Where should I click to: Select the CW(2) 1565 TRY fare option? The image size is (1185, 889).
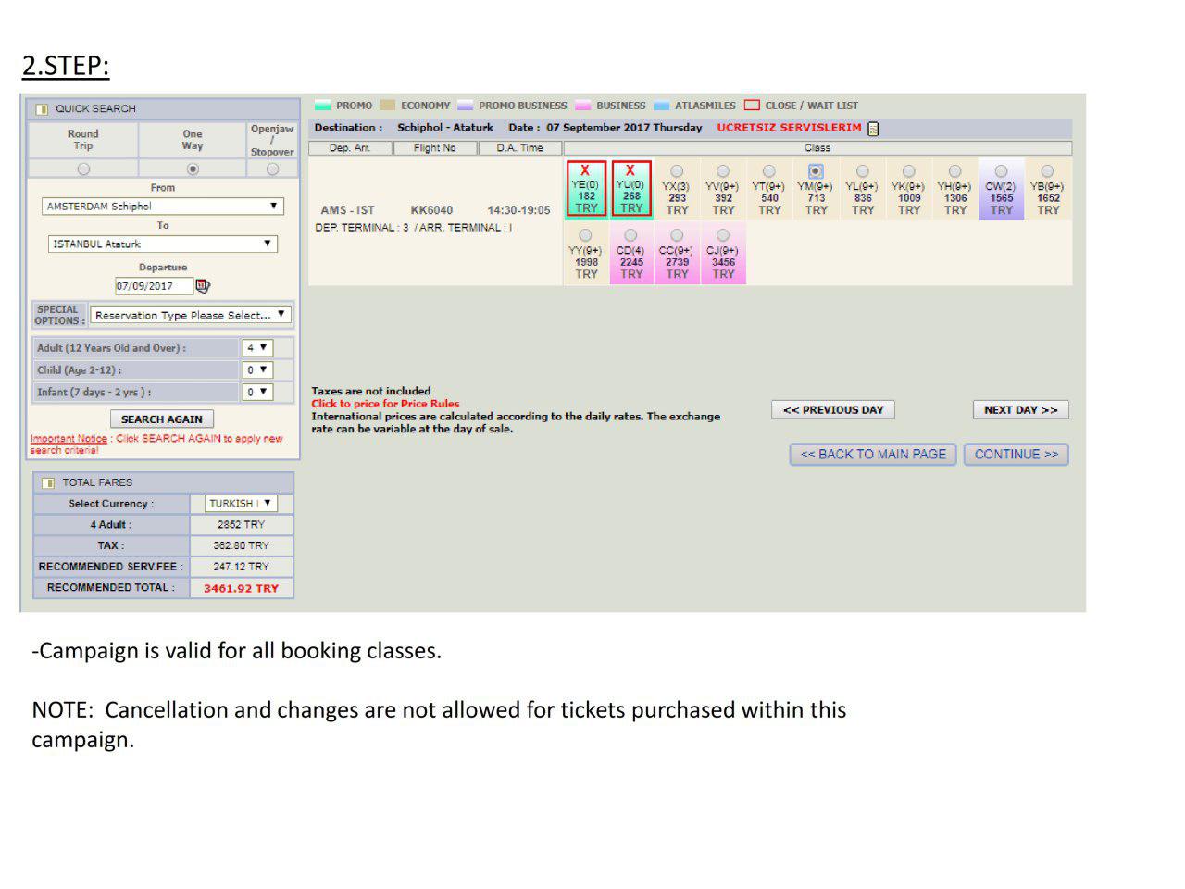click(1001, 171)
